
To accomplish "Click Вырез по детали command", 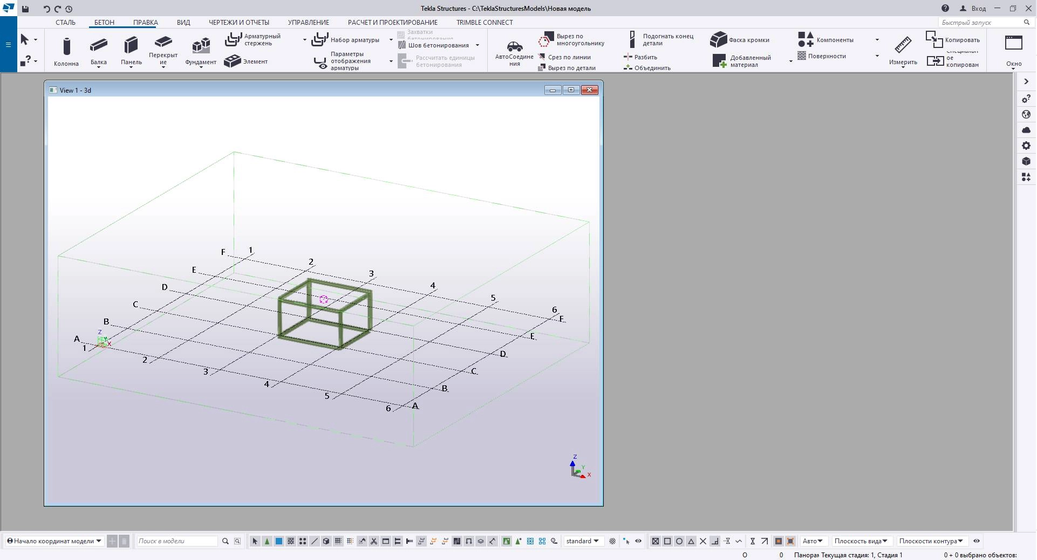I will [x=567, y=68].
